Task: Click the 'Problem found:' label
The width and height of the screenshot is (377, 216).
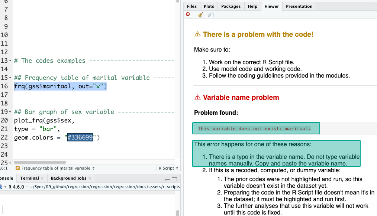Action: click(216, 113)
